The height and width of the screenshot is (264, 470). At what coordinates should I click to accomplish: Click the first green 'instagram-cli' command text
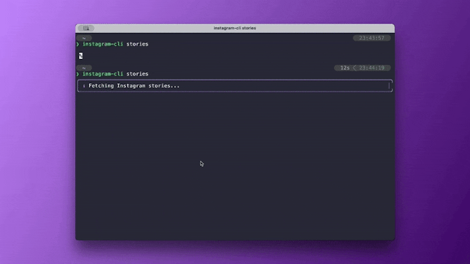[103, 44]
